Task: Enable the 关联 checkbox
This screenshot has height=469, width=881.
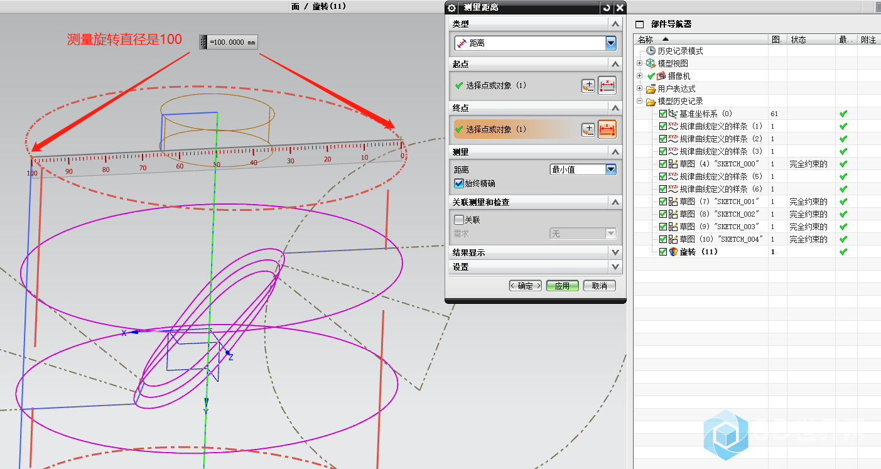Action: tap(458, 220)
